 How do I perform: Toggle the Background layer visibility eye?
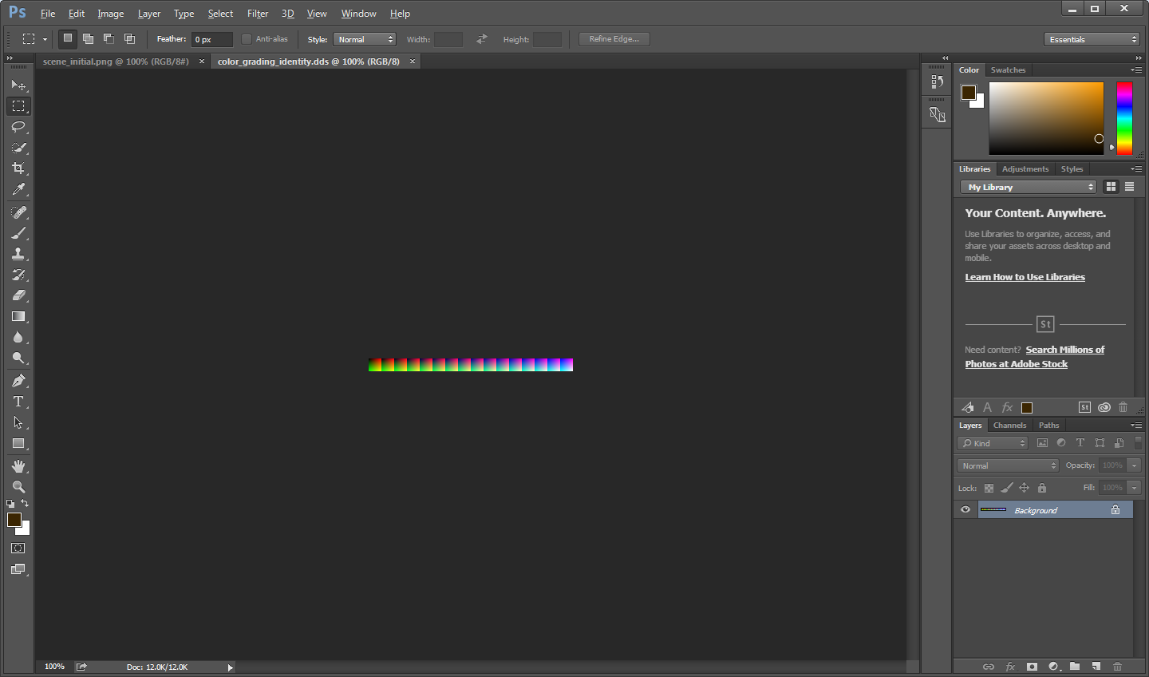pyautogui.click(x=965, y=509)
